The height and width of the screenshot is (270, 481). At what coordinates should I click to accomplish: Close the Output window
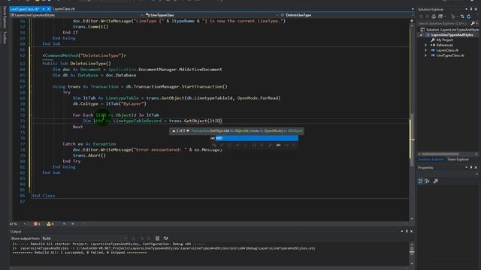coord(411,232)
